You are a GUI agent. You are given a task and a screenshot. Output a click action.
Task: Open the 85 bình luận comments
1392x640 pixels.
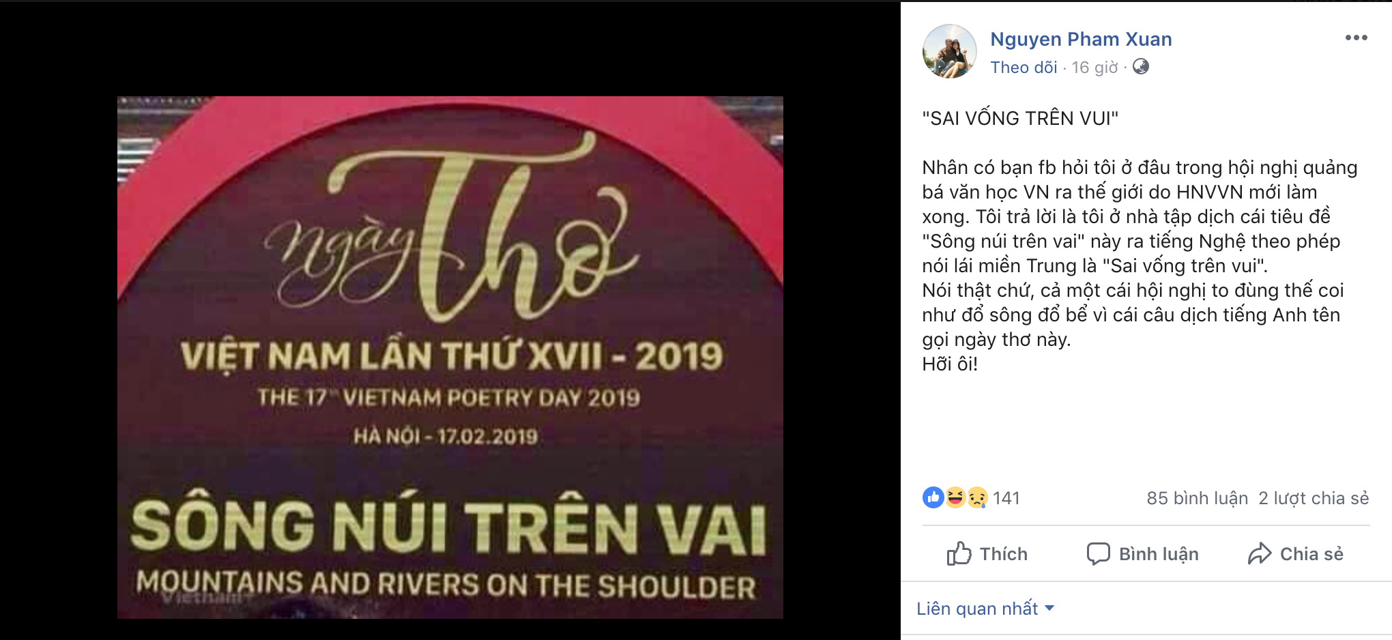[x=1197, y=498]
